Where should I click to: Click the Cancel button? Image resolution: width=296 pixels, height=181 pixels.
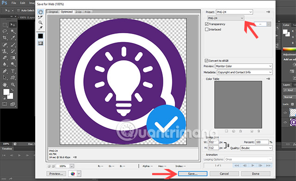click(x=224, y=174)
